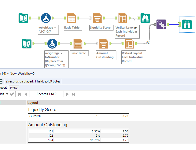Click the checkmark apply button
Screen dimensions: 196x150
pyautogui.click(x=12, y=94)
